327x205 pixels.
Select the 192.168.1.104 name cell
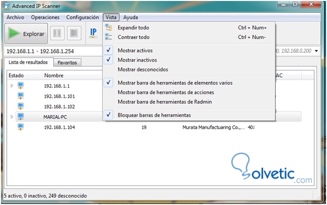click(x=60, y=127)
